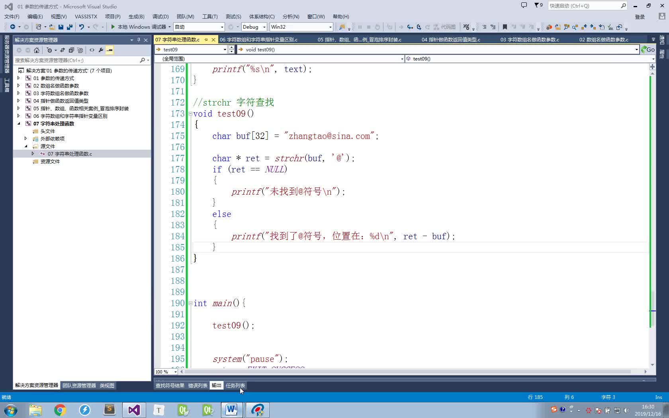Collapse the 07 字符串处理函数 project

pyautogui.click(x=18, y=123)
